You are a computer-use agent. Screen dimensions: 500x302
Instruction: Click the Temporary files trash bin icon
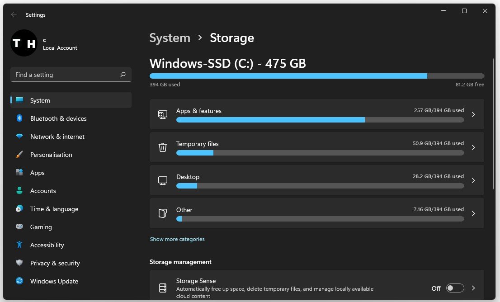tap(163, 147)
